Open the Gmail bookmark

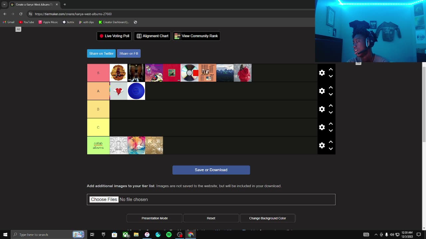pos(9,22)
